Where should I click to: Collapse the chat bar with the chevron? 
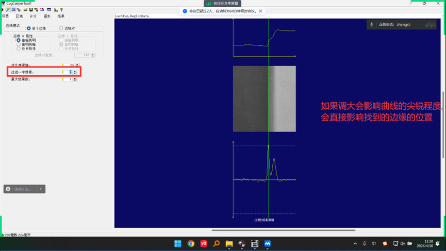(41, 189)
